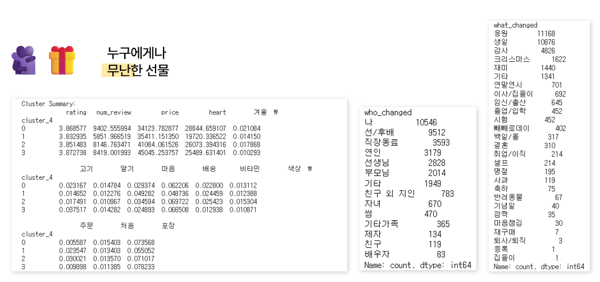Click the '응원' row label

(x=501, y=34)
